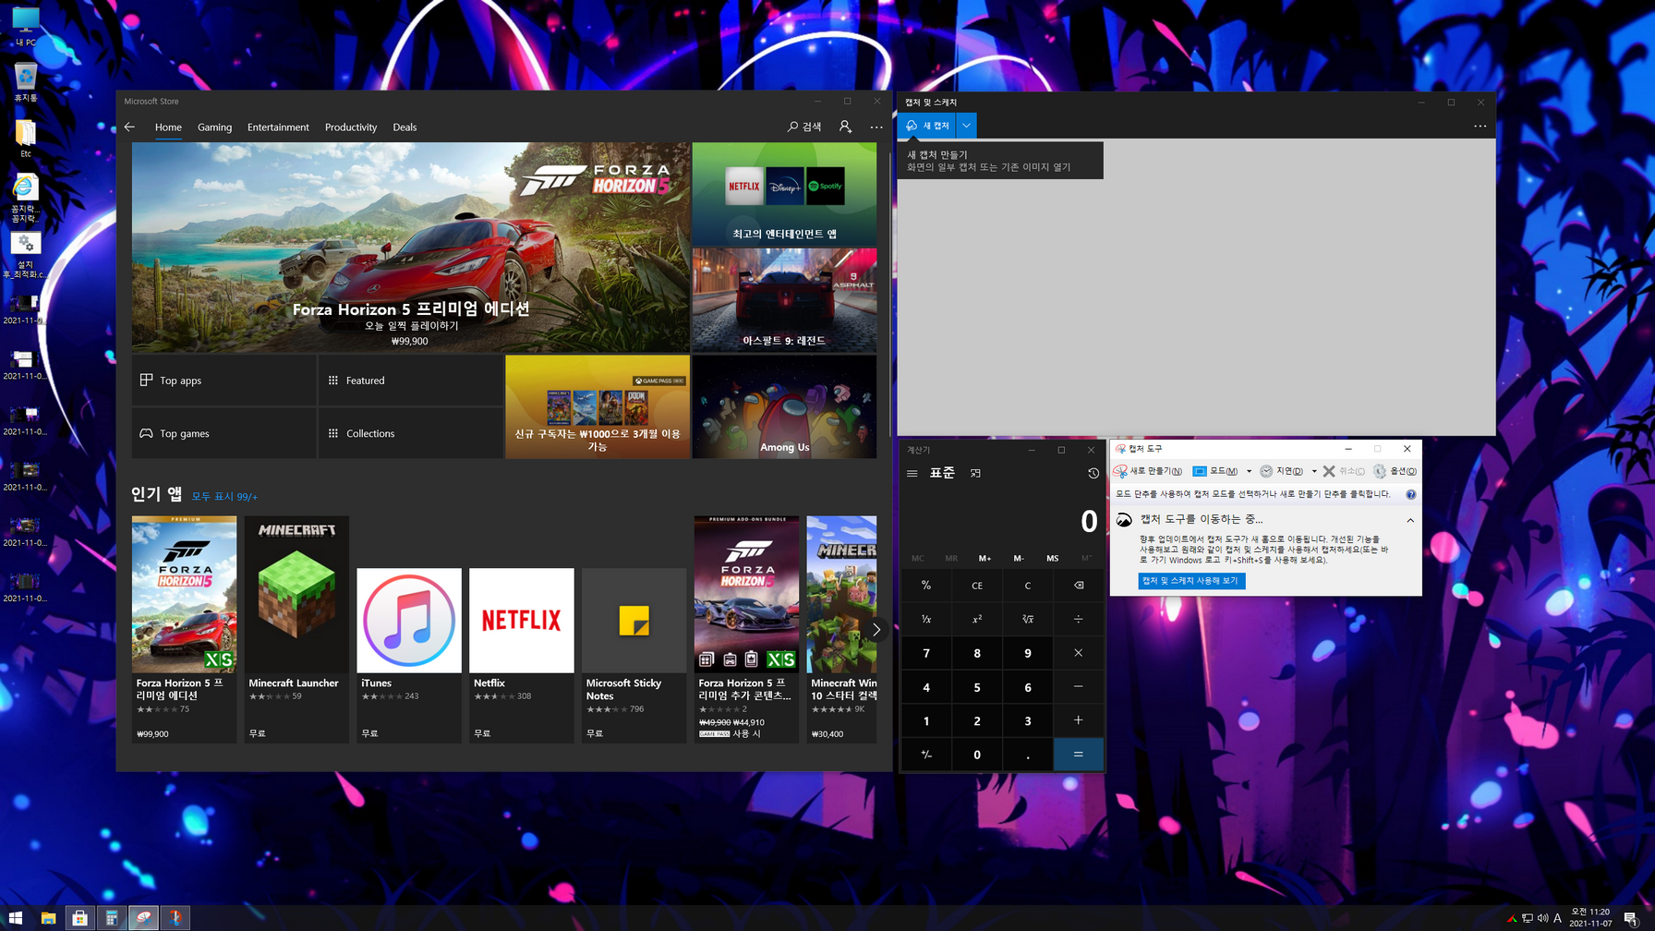Screen dimensions: 1655x931
Task: Click 새 캡처 button in Snip & Sketch
Action: click(927, 126)
